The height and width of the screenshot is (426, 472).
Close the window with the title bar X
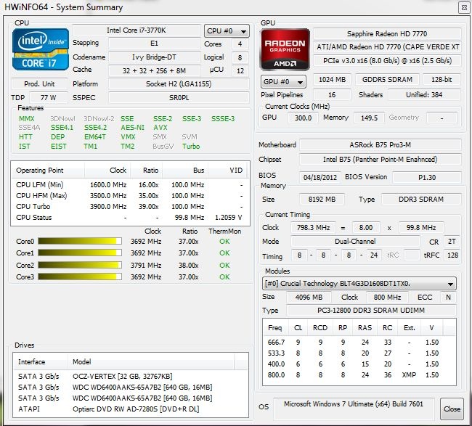[464, 7]
